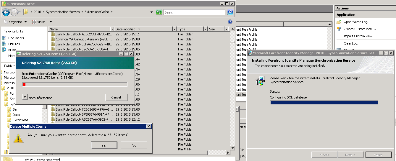Click the Application heading in Actions pane
The image size is (396, 161).
click(346, 15)
